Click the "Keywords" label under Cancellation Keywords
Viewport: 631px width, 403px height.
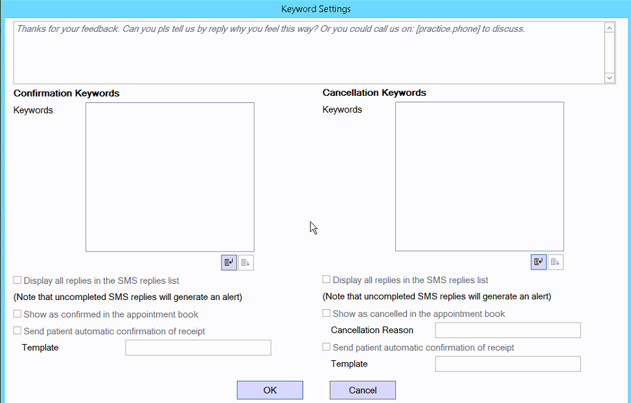tap(342, 109)
